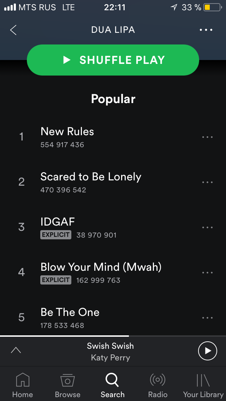
Task: Play Scared to Be Lonely track
Action: (91, 177)
